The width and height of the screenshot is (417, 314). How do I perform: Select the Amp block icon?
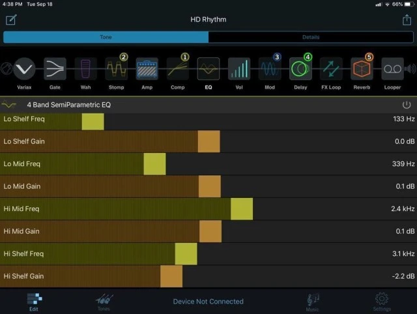tap(147, 69)
